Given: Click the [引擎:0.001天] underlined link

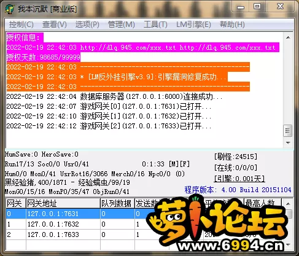Looking at the screenshot, I should [x=239, y=179].
